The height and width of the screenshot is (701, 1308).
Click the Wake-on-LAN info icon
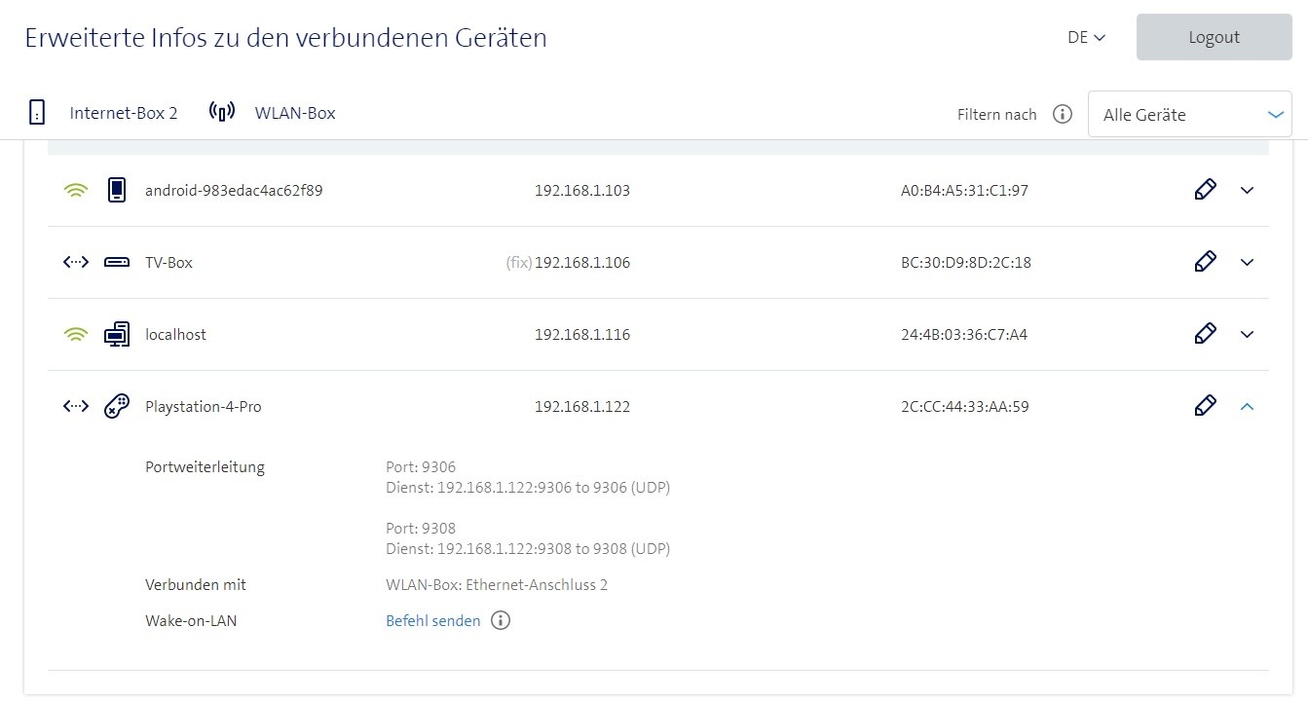click(x=501, y=620)
